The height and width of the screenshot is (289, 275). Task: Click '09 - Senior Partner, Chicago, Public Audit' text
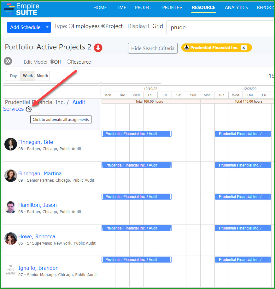tap(56, 180)
